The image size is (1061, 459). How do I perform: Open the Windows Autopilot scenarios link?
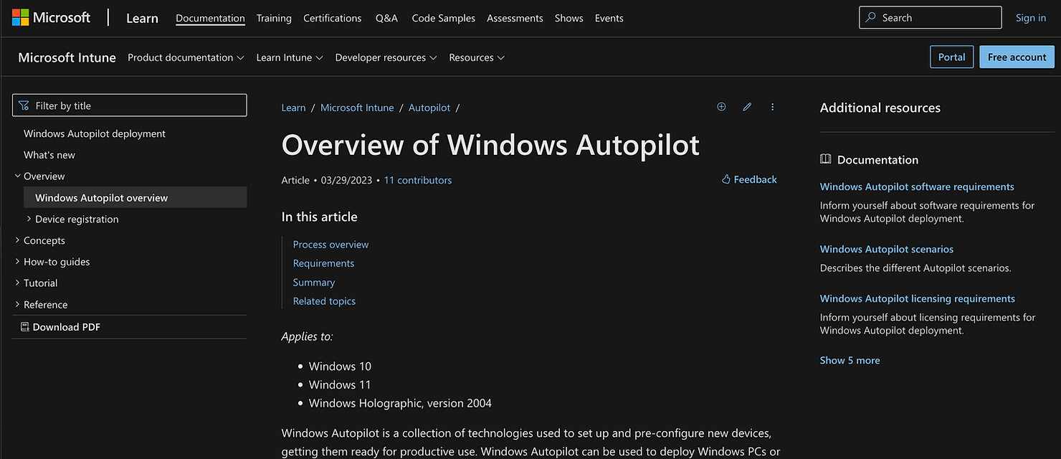tap(886, 249)
